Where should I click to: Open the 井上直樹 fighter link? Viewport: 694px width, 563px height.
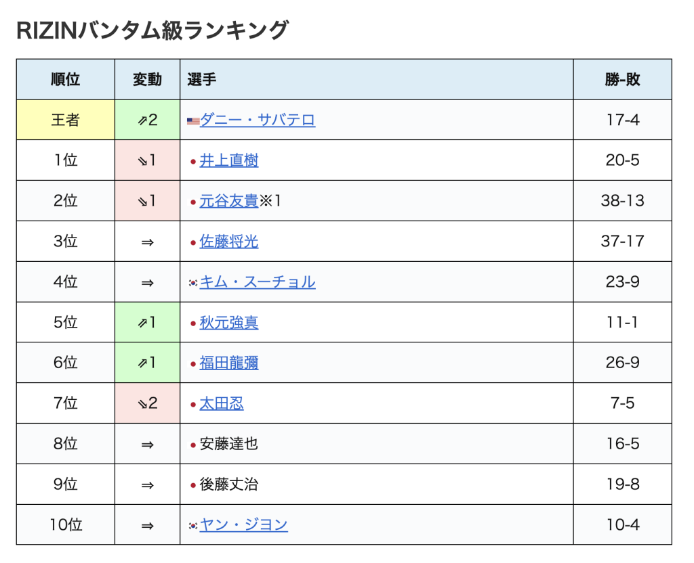tap(229, 161)
